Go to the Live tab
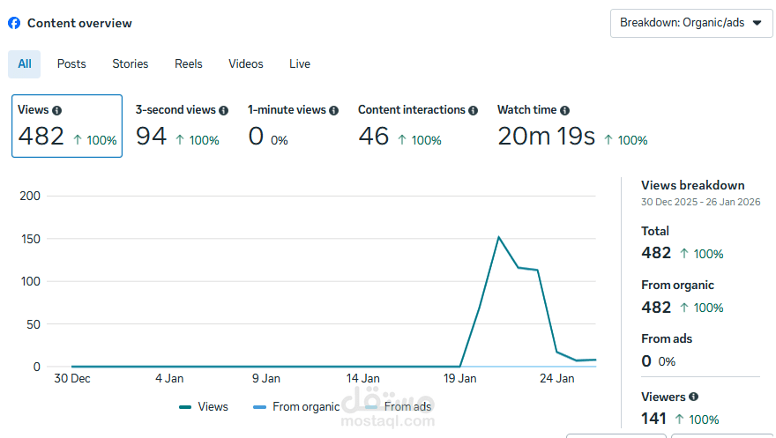The image size is (776, 438). pos(300,64)
